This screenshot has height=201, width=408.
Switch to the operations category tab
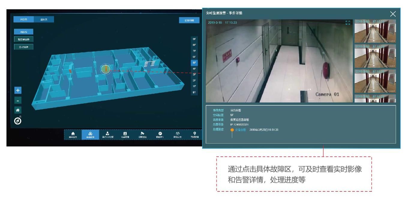coord(43,20)
